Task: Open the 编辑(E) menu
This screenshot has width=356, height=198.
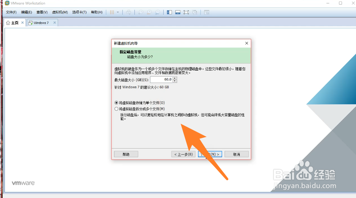Action: [x=27, y=12]
